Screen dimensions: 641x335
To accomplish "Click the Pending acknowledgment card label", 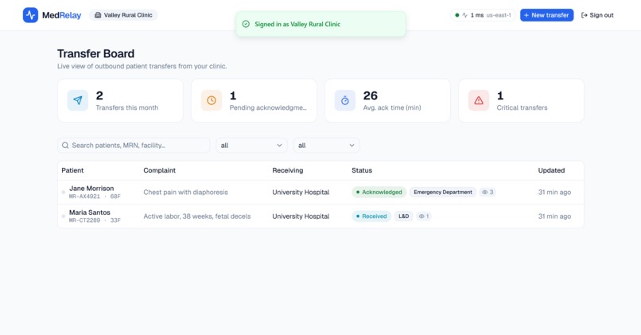I will pos(268,107).
